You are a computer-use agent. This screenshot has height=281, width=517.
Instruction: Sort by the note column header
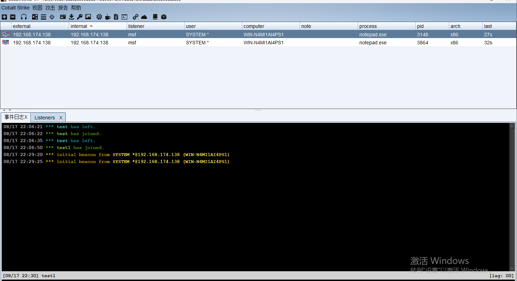tap(329, 26)
